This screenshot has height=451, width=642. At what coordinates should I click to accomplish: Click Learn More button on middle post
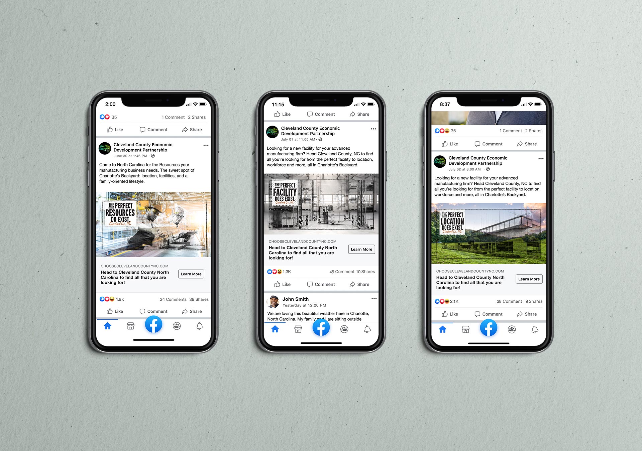(361, 249)
